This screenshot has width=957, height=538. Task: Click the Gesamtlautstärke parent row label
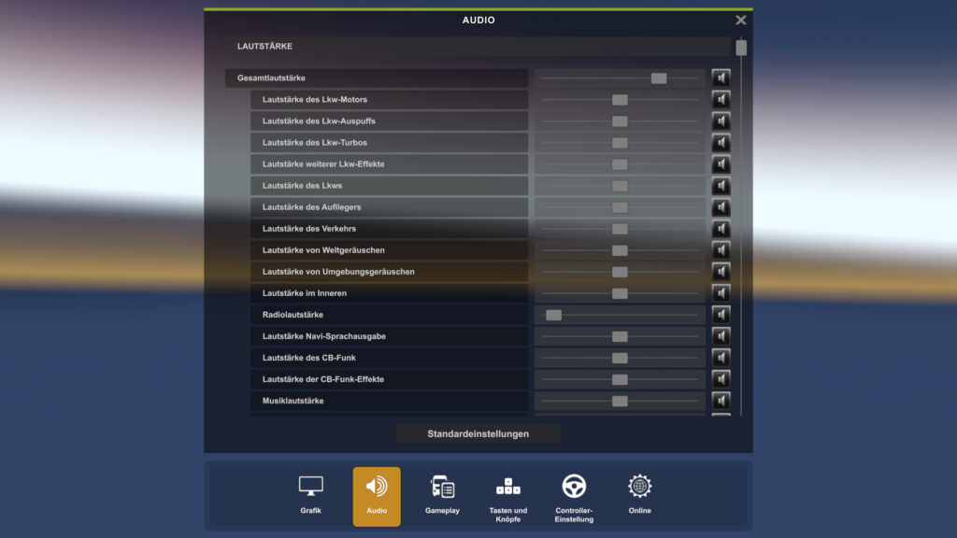coord(377,78)
